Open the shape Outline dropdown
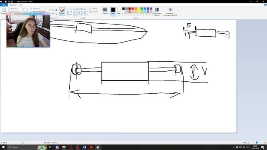Screen dimensions: 267x150 [x=94, y=8]
